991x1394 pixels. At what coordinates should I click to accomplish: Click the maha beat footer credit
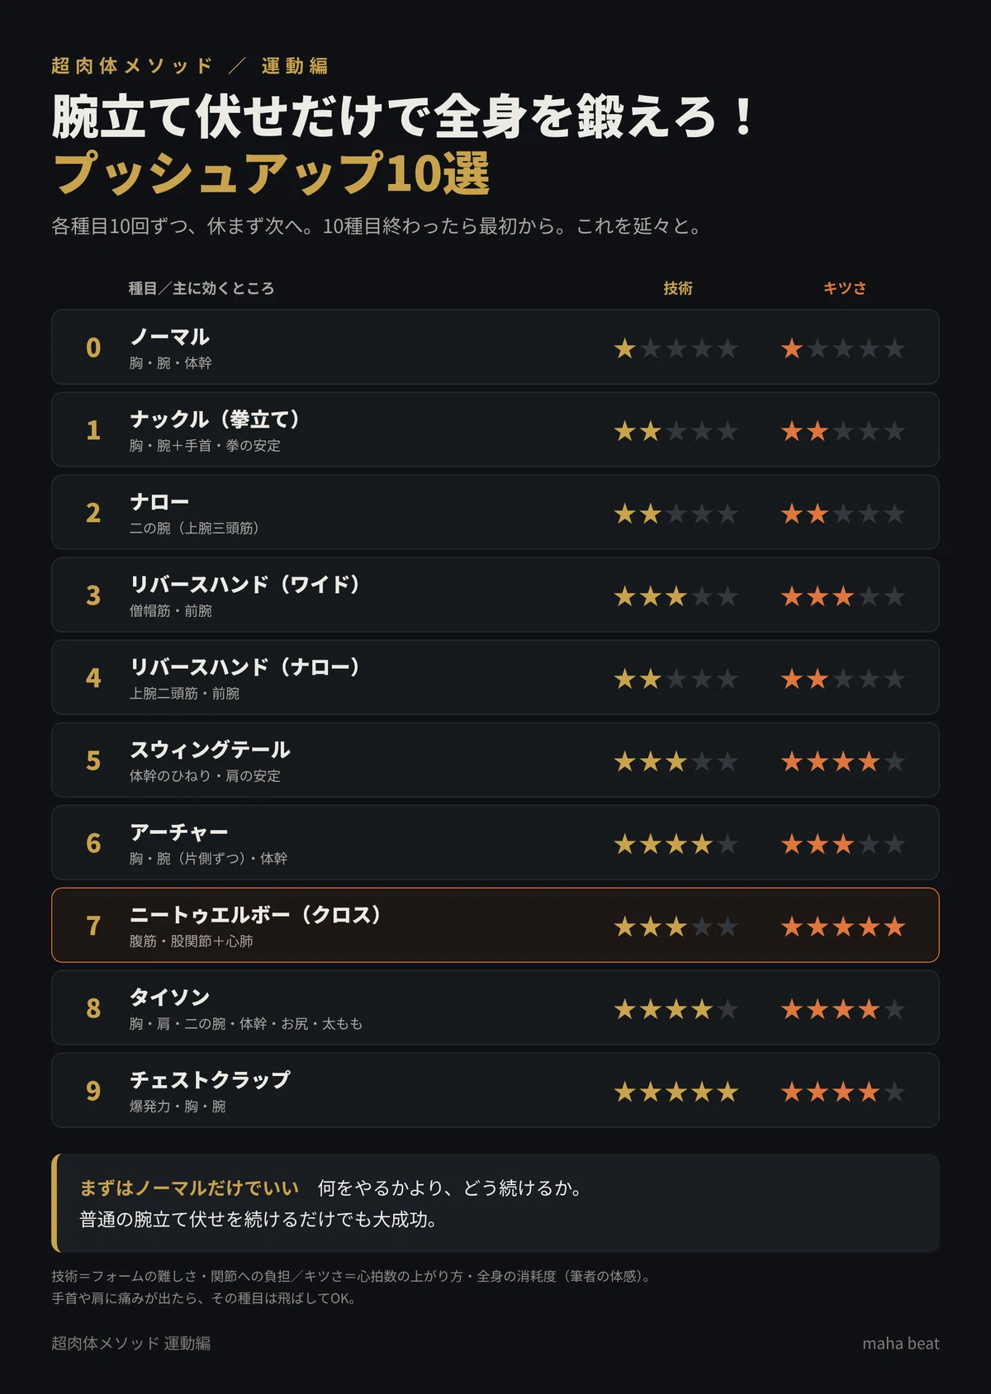point(901,1344)
